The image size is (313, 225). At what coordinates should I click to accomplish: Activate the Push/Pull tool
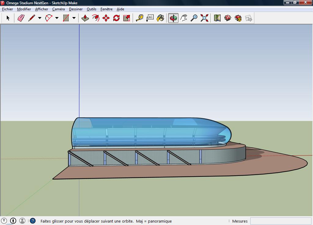coord(85,18)
